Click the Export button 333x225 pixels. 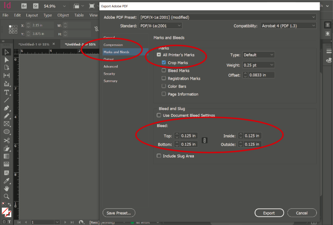pyautogui.click(x=269, y=213)
